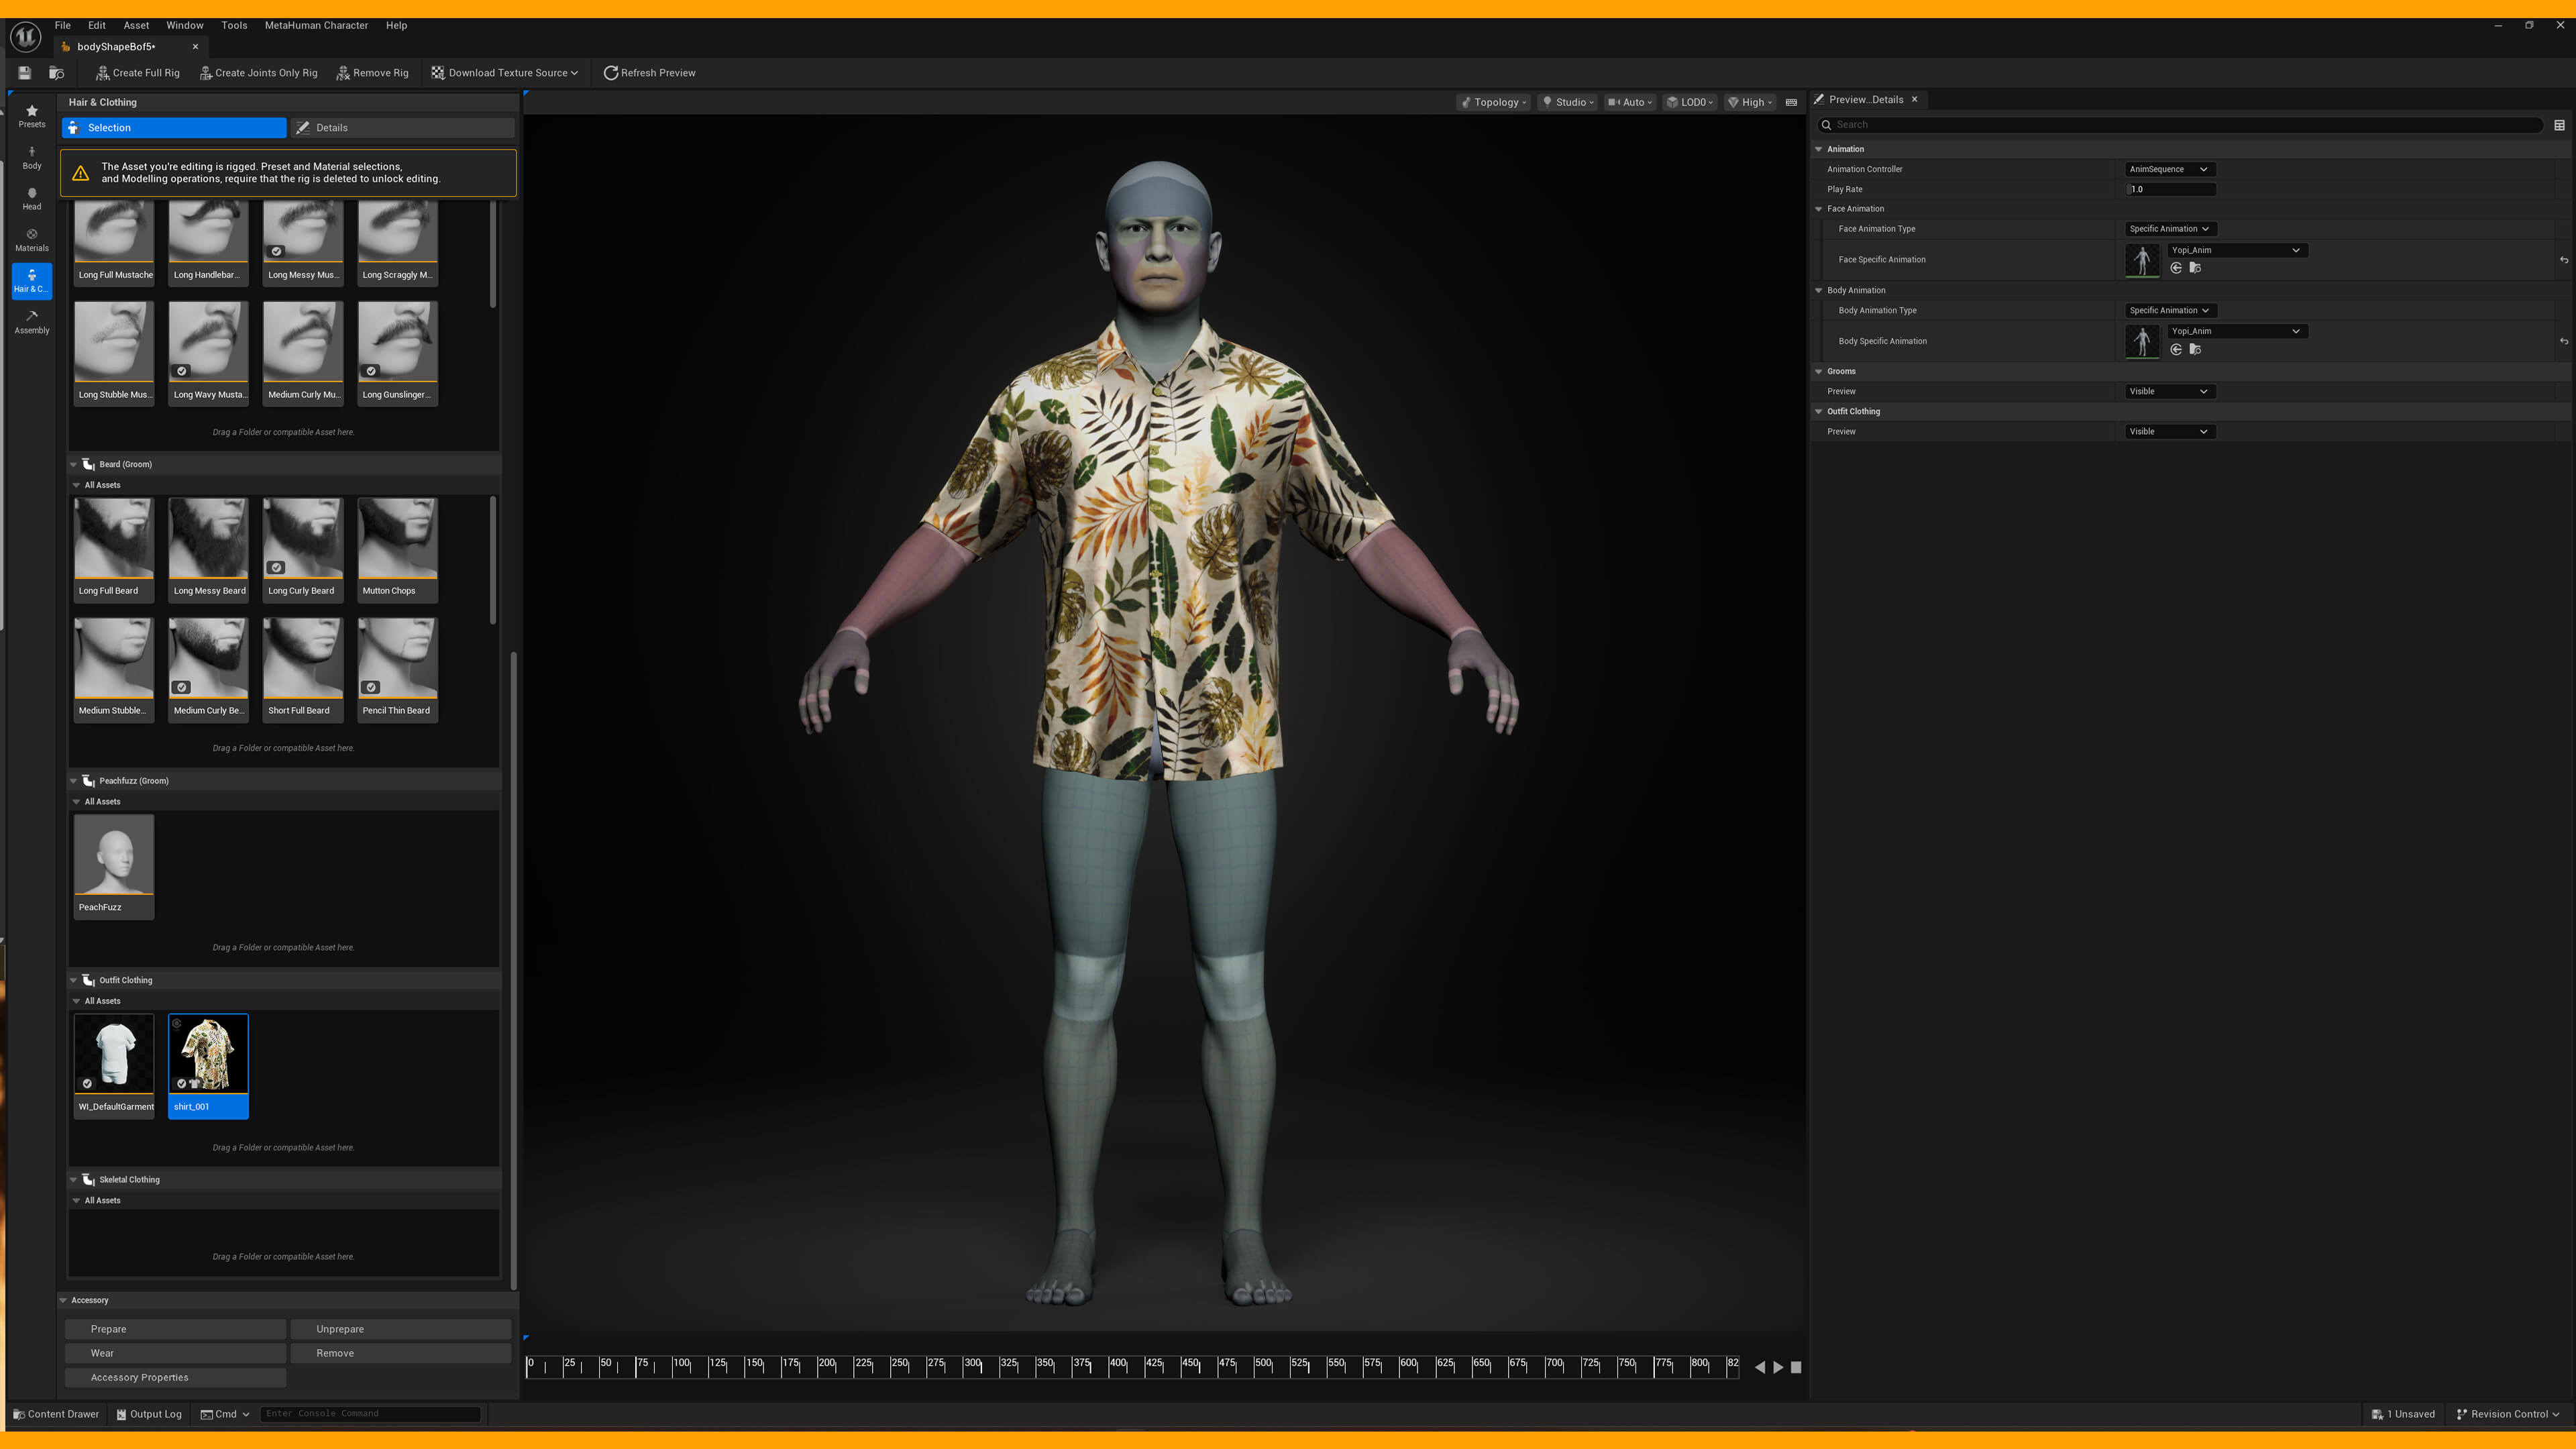Open the Presets sidebar panel
Viewport: 2576px width, 1449px height.
pos(32,116)
